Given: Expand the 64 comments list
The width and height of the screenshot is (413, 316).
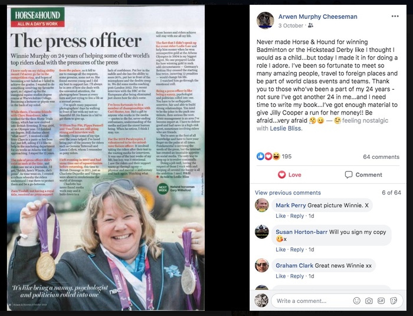Looking at the screenshot, I should [381, 157].
